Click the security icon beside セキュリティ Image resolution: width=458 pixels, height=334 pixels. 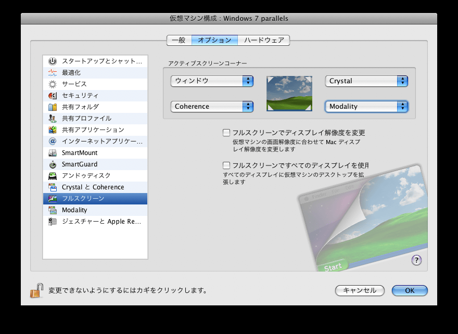point(52,96)
